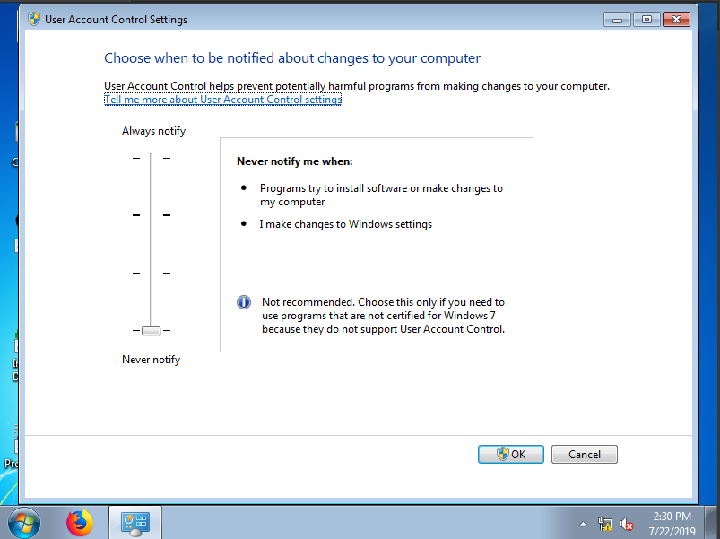Click the Show desktop strip beside the clock
The height and width of the screenshot is (539, 720).
tap(711, 523)
